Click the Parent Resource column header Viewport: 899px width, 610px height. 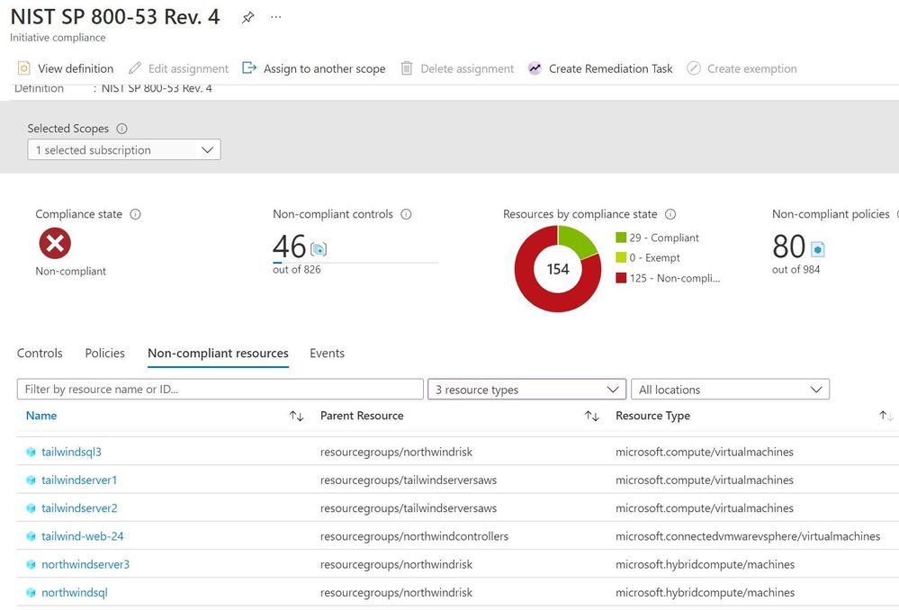[x=362, y=416]
